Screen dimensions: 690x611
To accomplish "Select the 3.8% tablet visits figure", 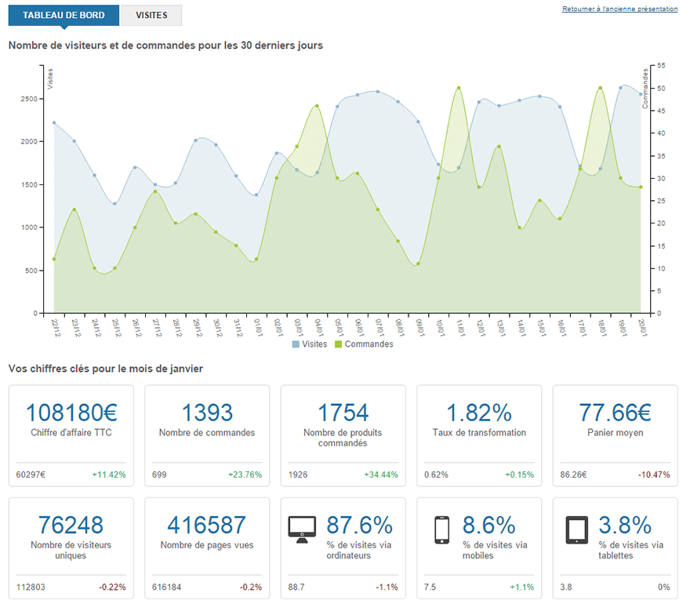I will [x=625, y=525].
